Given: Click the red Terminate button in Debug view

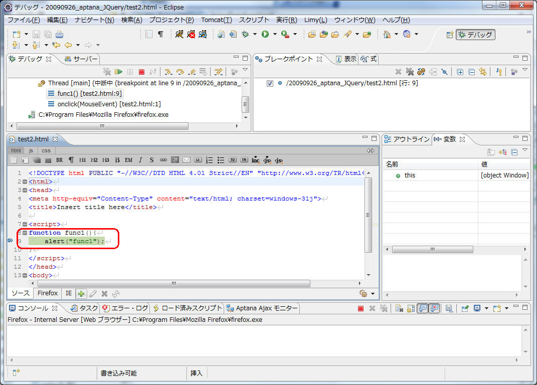Looking at the screenshot, I should click(x=141, y=72).
